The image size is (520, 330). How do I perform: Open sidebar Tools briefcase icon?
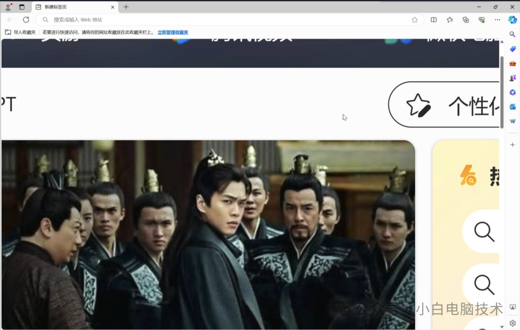pyautogui.click(x=512, y=63)
